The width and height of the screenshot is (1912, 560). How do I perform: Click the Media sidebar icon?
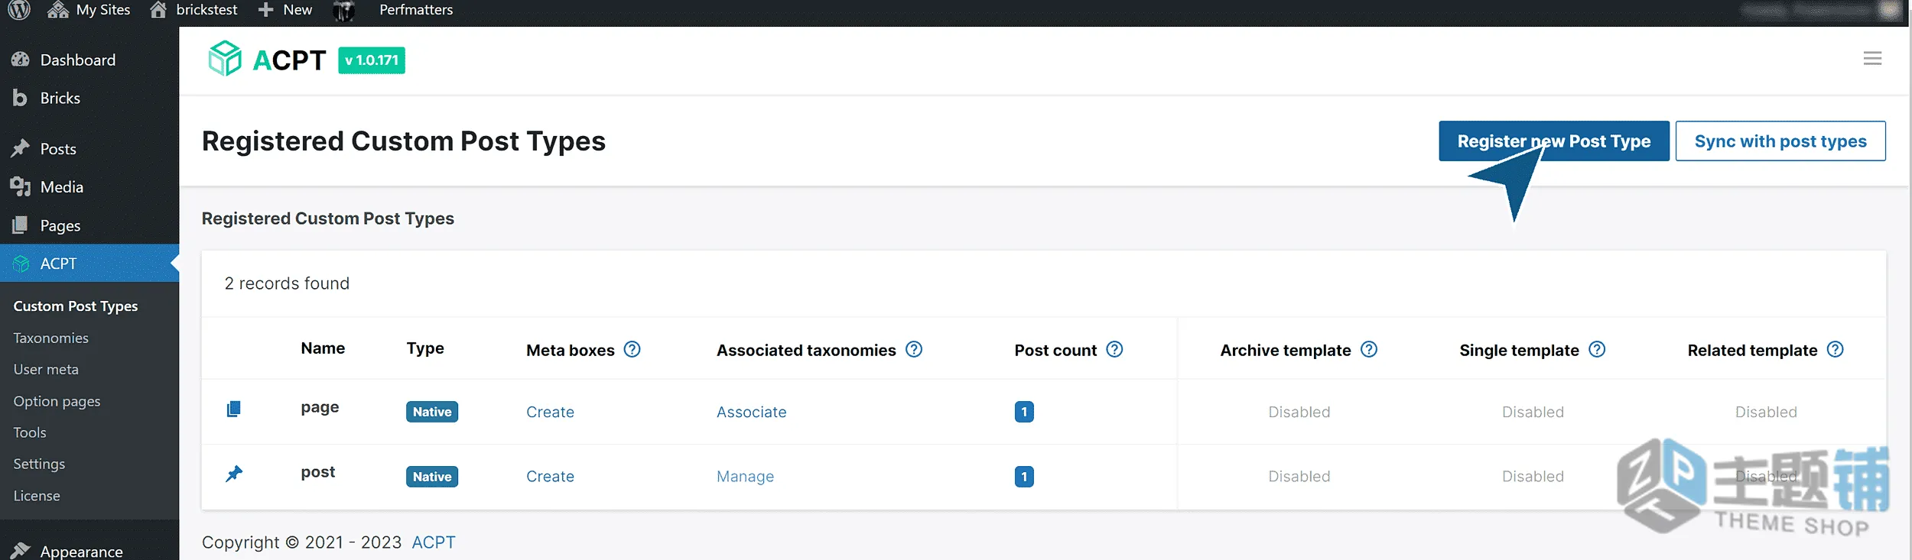point(21,186)
